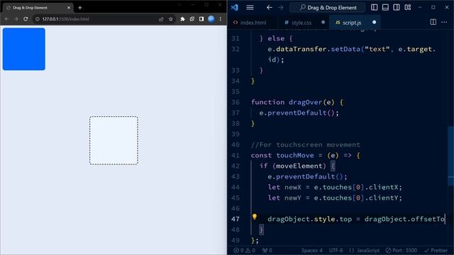Image resolution: width=454 pixels, height=255 pixels.
Task: Toggle the primary side bar layout icon
Action: (374, 7)
